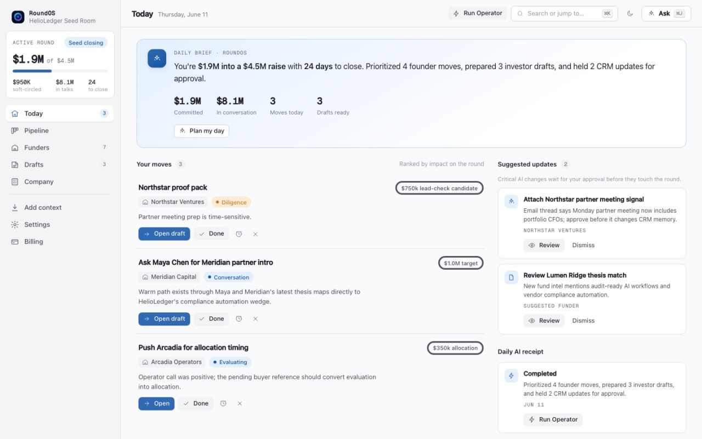Mark Push Arcadia move as Done
This screenshot has width=702, height=439.
[196, 403]
